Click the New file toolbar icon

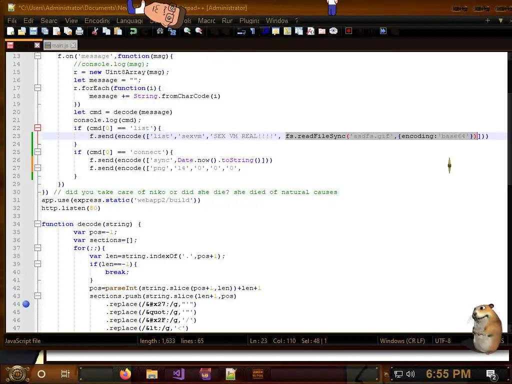pos(10,31)
